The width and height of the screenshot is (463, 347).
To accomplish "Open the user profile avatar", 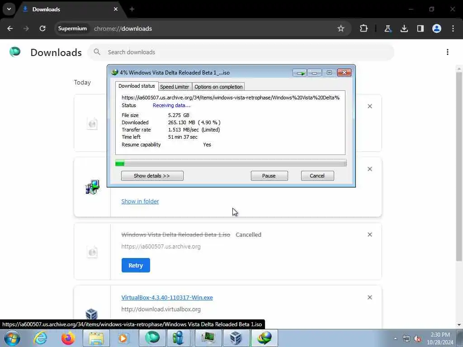I will pos(437,28).
